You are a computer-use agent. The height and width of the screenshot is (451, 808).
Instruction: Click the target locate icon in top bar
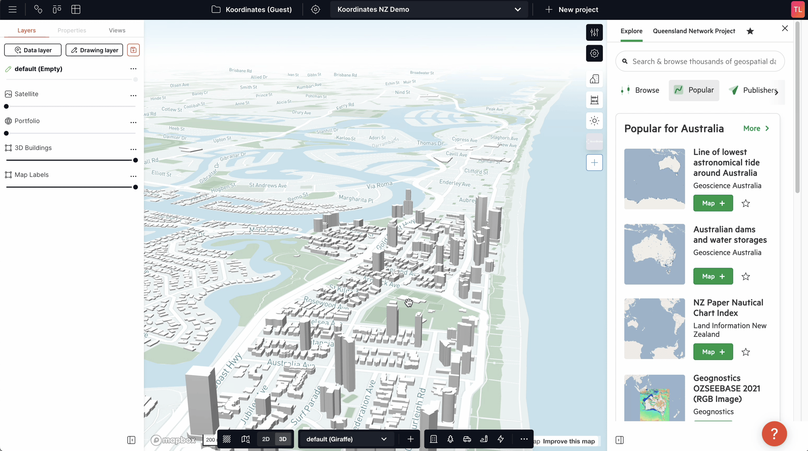(316, 9)
